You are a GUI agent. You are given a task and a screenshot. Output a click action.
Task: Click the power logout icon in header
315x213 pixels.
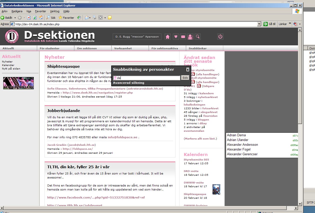(x=220, y=36)
